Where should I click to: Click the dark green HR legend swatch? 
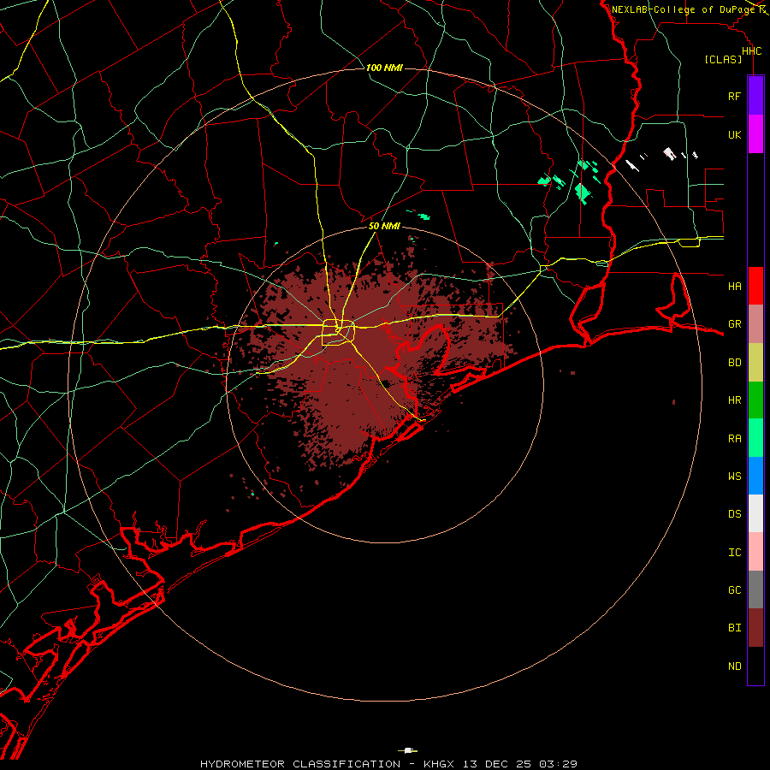click(x=755, y=400)
